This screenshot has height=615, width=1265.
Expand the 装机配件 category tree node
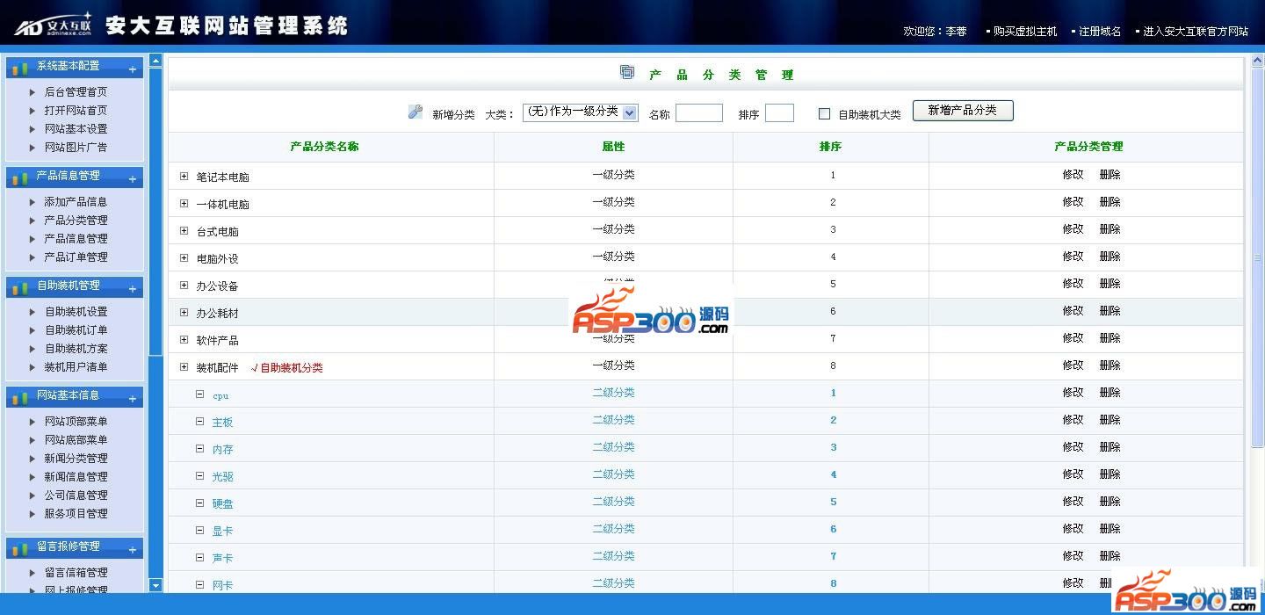tap(184, 367)
